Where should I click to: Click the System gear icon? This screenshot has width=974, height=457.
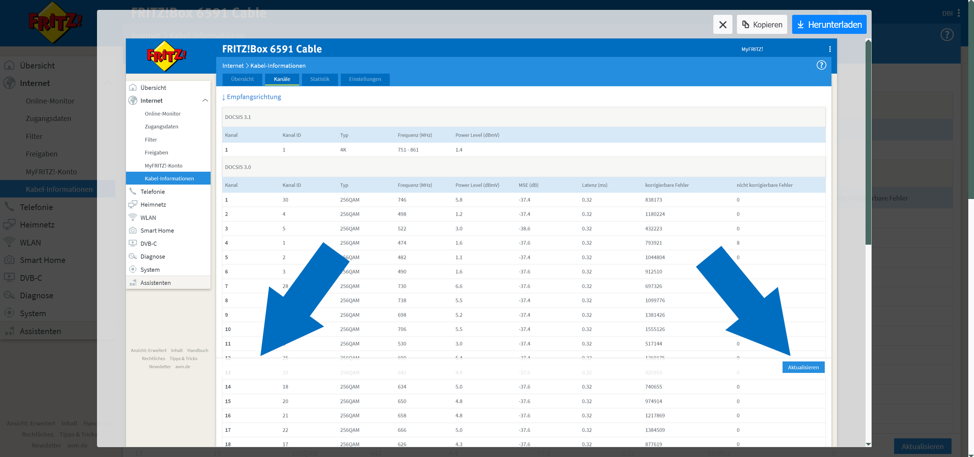pyautogui.click(x=133, y=269)
